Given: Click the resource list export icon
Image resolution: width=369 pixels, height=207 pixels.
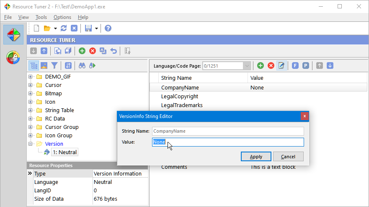Looking at the screenshot, I should pyautogui.click(x=127, y=51).
